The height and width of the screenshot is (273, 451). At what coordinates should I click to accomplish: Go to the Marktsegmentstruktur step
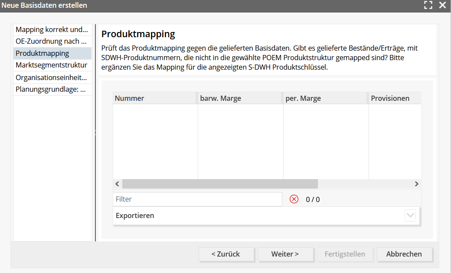(52, 65)
